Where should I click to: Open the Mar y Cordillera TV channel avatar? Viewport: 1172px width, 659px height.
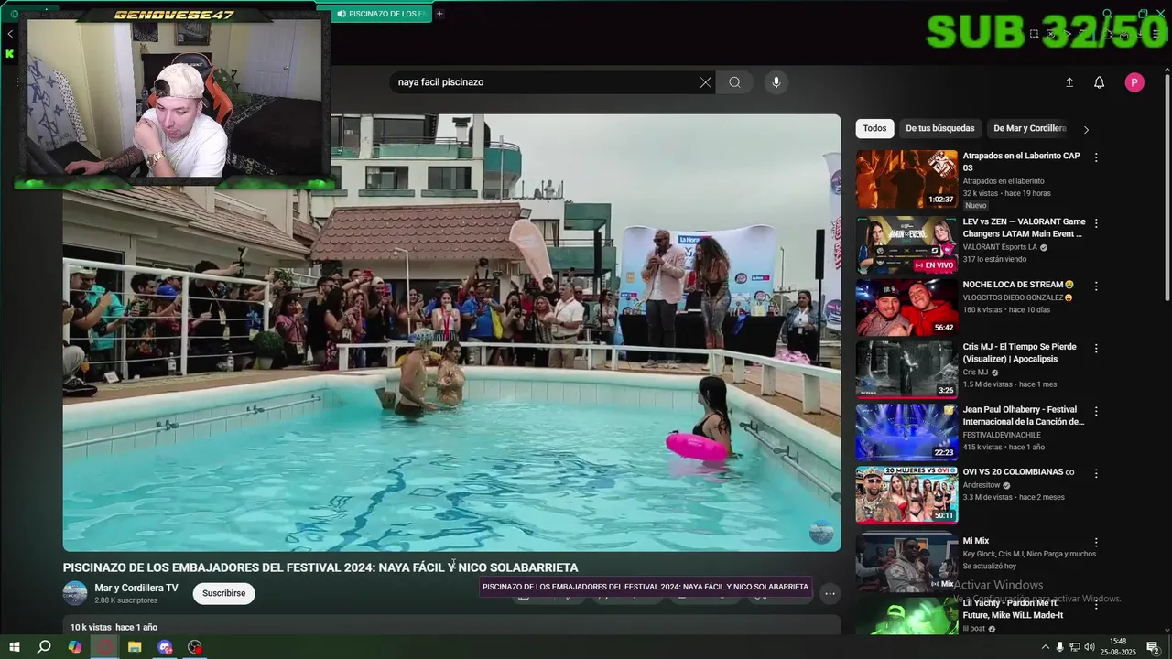(x=75, y=593)
